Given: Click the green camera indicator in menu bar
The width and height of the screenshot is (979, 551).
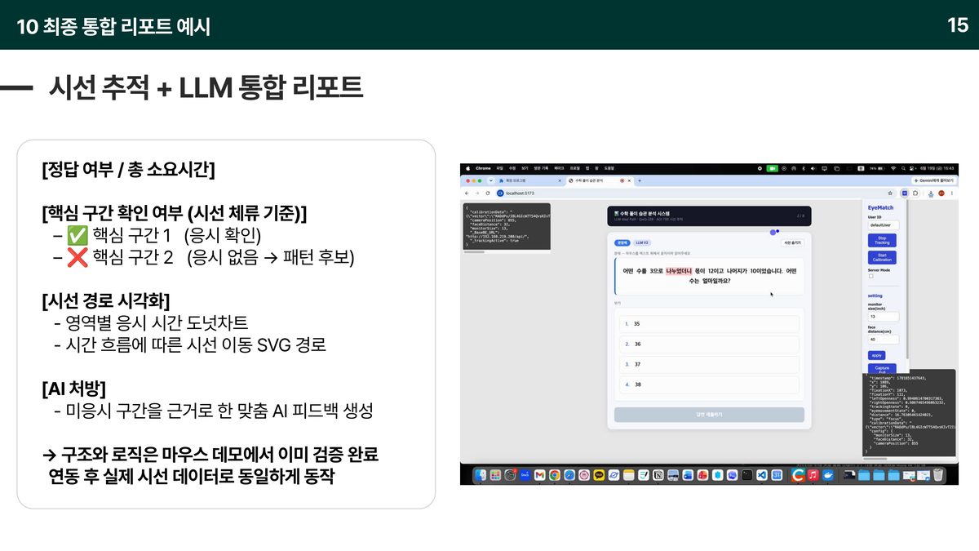Looking at the screenshot, I should point(773,168).
